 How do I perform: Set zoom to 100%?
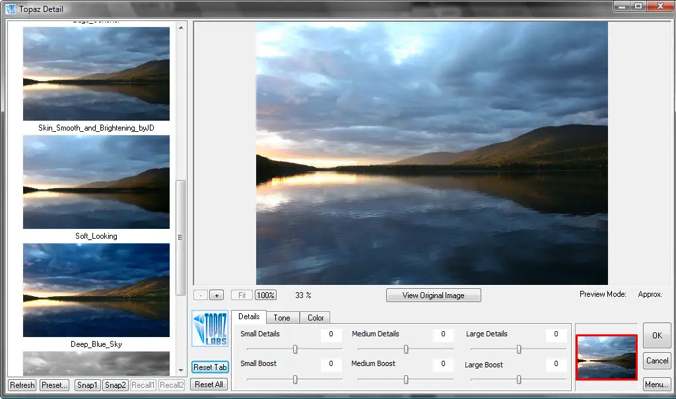[x=265, y=295]
